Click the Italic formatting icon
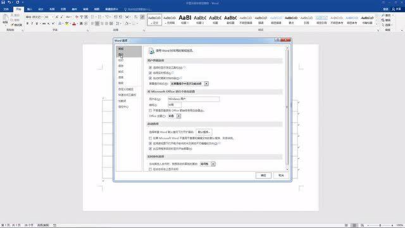Screen dimensions: 405x228 (x=32, y=23)
